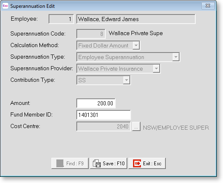The width and height of the screenshot is (223, 183).
Task: Click the Exit : Esc button
Action: 147,164
